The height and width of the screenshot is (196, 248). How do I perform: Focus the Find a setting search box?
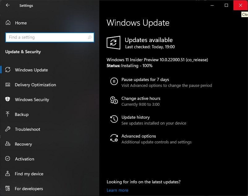click(50, 37)
